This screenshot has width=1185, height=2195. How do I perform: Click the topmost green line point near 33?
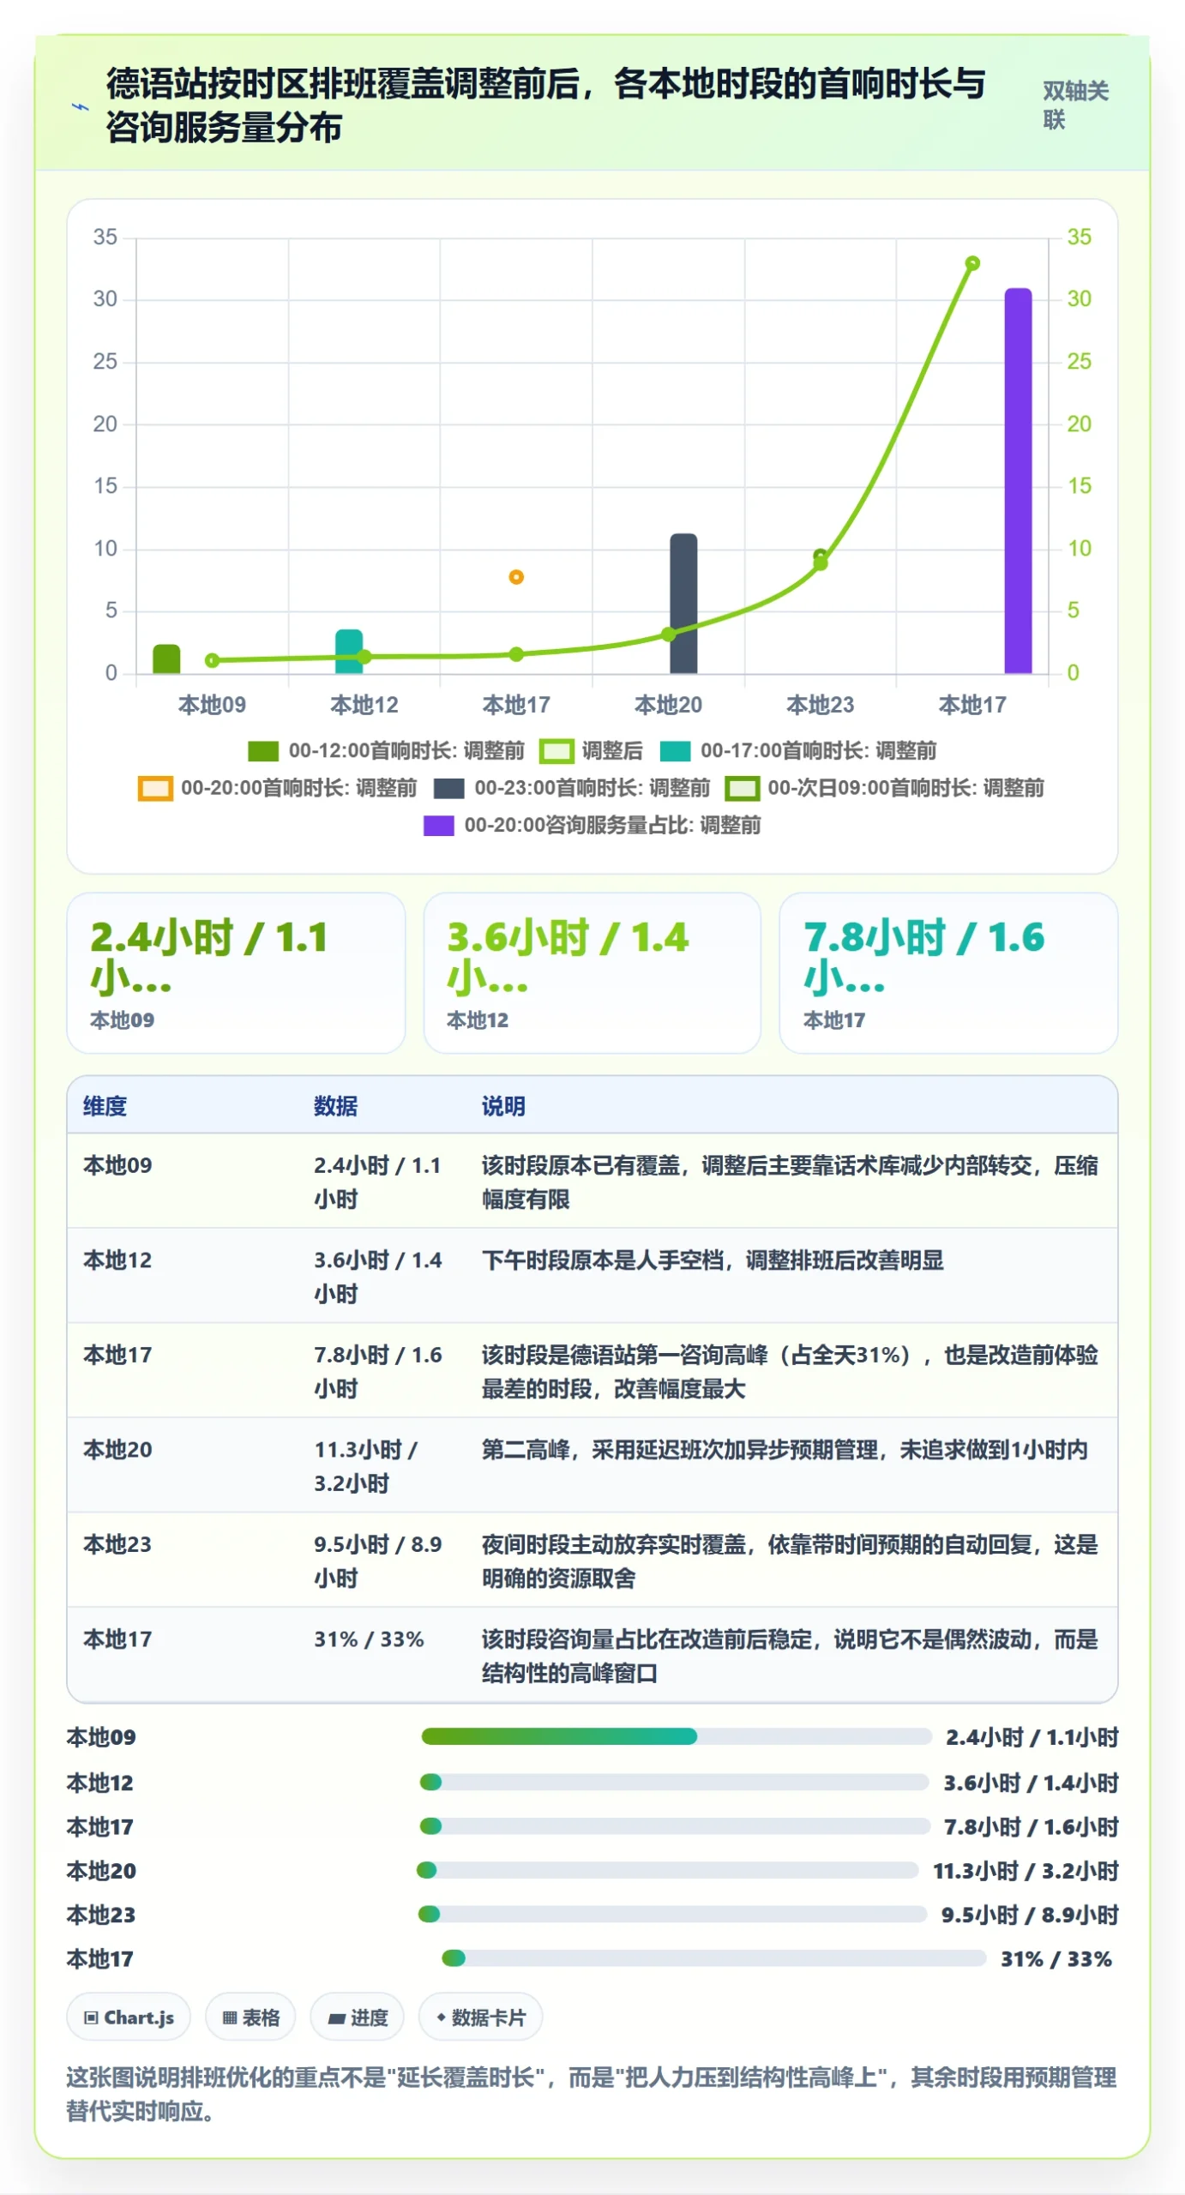click(972, 263)
